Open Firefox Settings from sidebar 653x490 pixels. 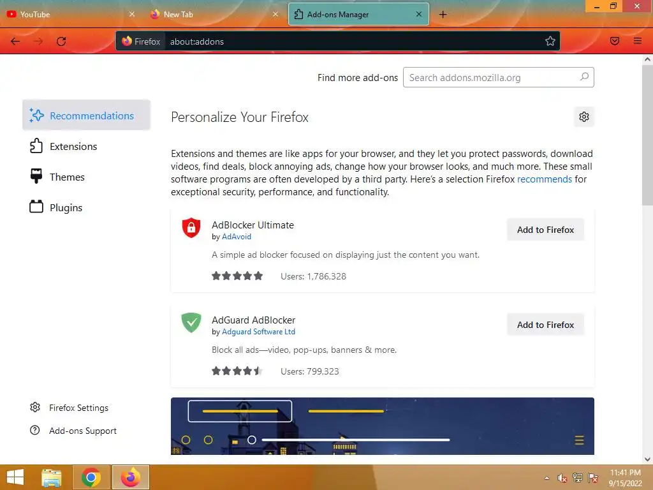[x=69, y=408]
